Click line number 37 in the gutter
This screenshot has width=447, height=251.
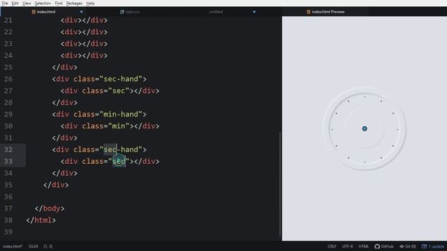pyautogui.click(x=8, y=208)
